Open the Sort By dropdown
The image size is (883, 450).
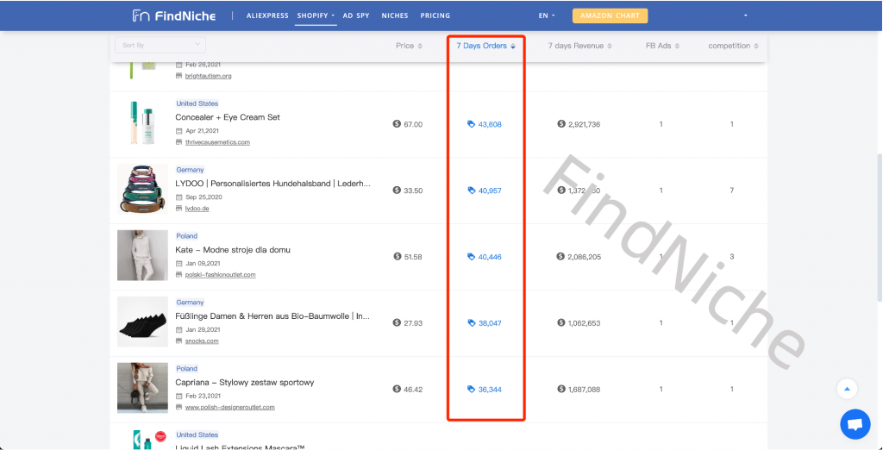[x=160, y=45]
